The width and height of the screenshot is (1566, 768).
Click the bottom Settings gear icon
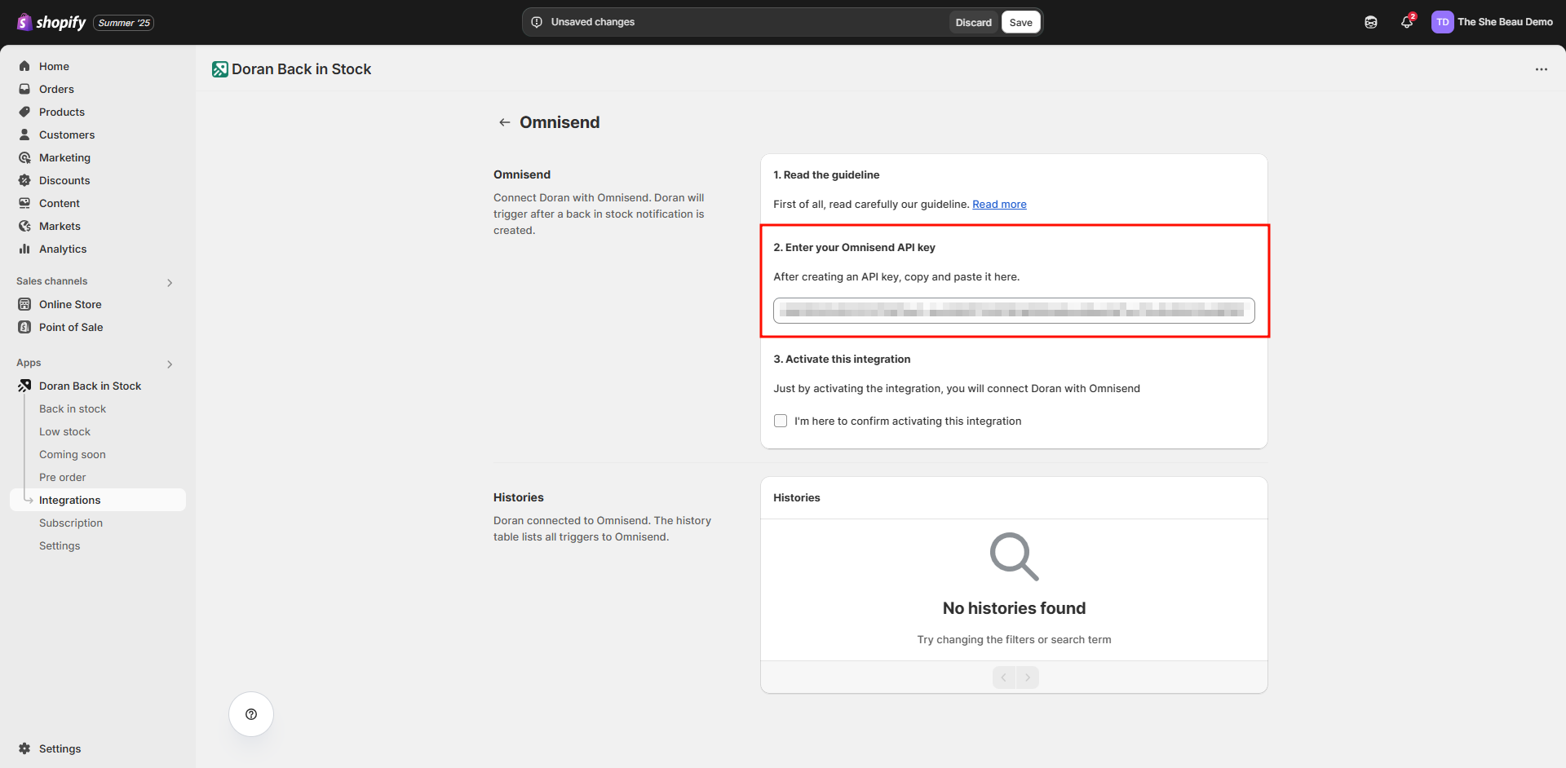point(24,748)
